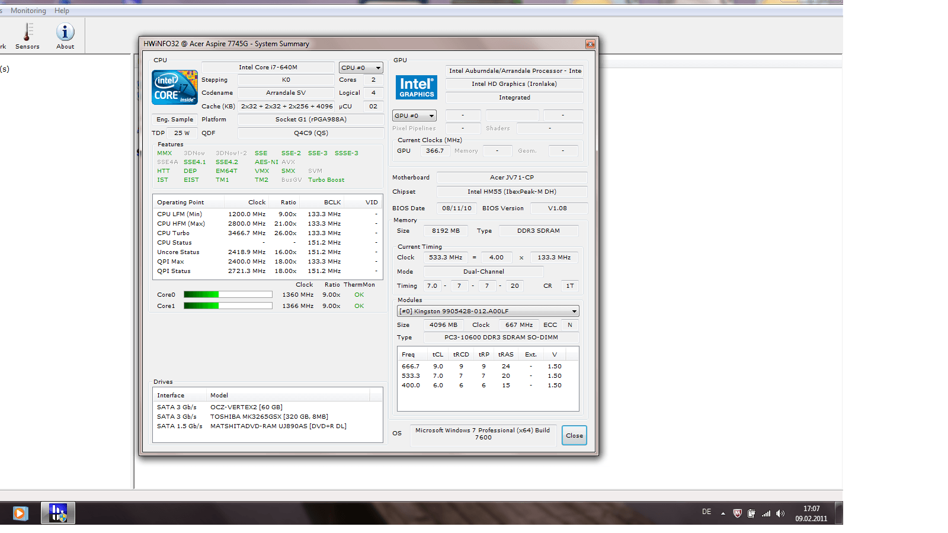Click the Core0 load bar
Viewport: 948px width, 533px height.
(228, 294)
